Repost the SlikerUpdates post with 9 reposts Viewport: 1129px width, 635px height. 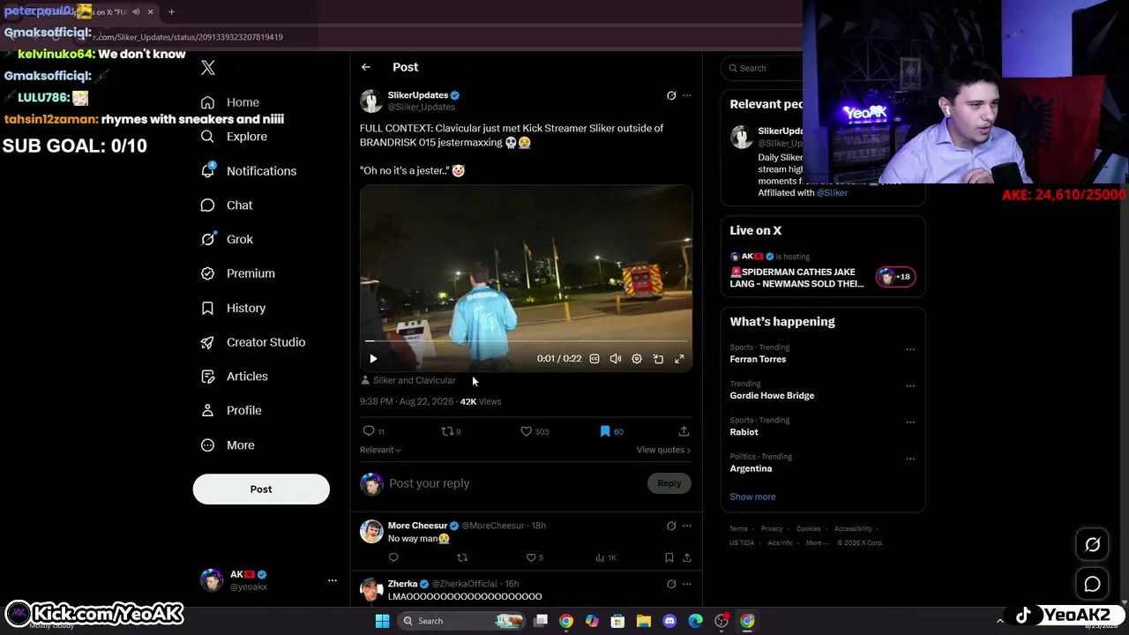pos(447,431)
